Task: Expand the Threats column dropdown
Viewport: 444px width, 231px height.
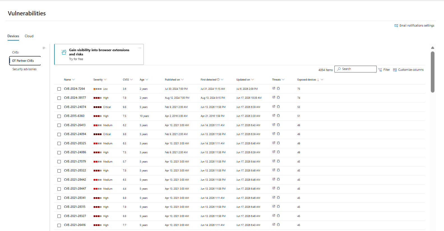Action: coord(283,80)
